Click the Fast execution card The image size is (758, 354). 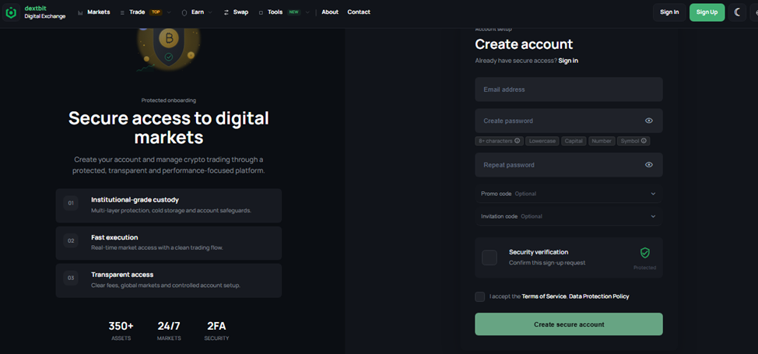(169, 243)
